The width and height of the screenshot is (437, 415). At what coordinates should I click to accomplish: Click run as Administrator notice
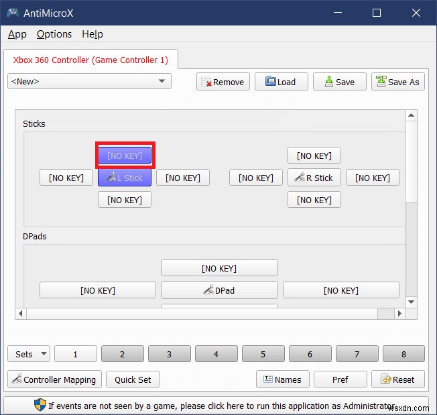216,405
